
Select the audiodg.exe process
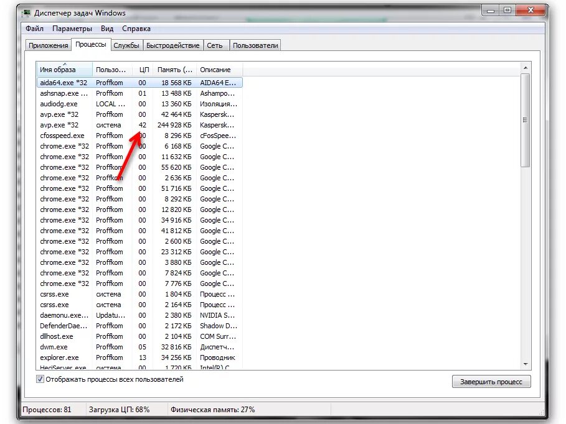[x=139, y=104]
